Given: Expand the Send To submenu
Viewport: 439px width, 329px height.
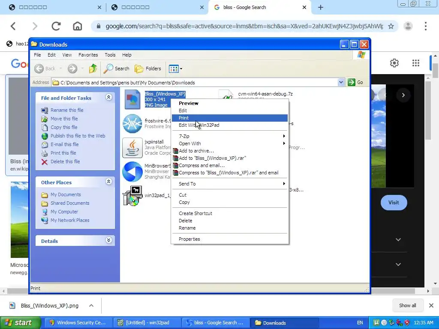Looking at the screenshot, I should 230,184.
